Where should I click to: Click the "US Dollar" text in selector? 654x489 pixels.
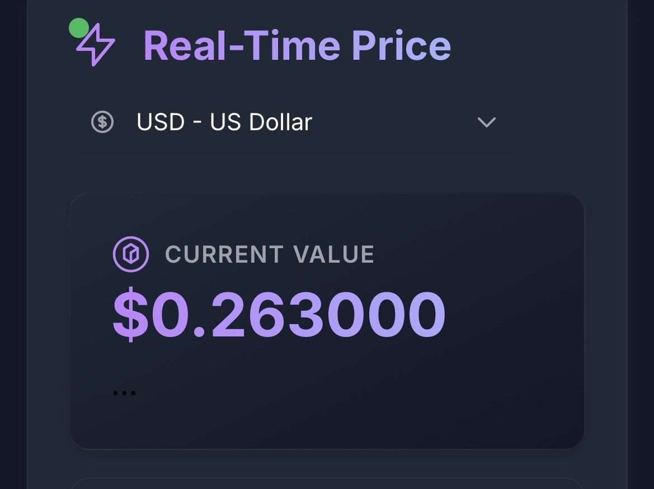click(x=261, y=122)
